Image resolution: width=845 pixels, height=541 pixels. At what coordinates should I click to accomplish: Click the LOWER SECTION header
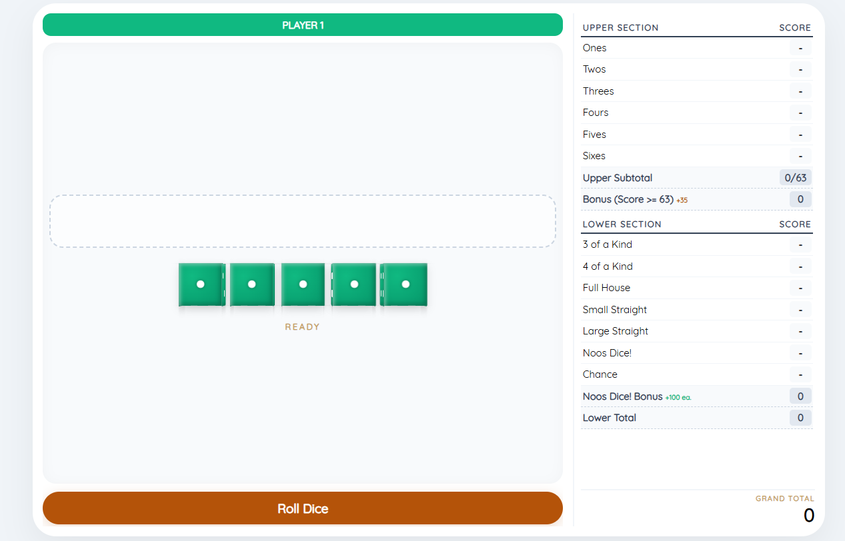[622, 225]
